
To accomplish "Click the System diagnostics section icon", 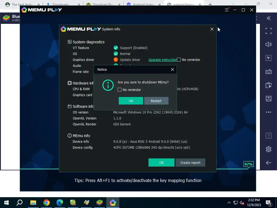I will [x=70, y=42].
